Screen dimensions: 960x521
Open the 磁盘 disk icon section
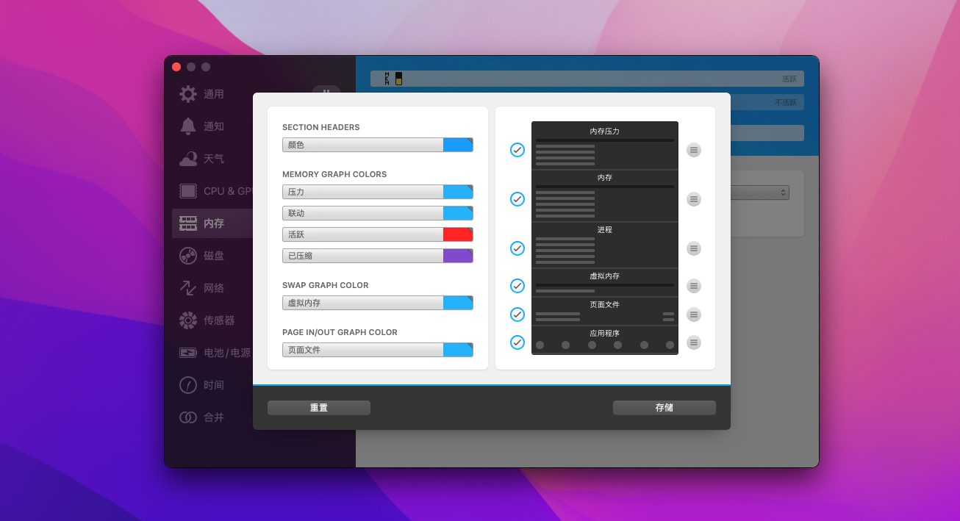click(188, 256)
